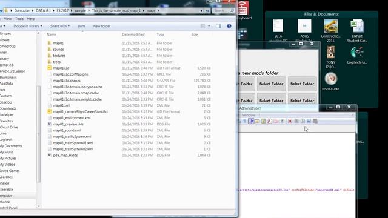Select the map01_cameraFlightCareerStart.i3d file icon
Viewport: 388px width, 218px height.
pyautogui.click(x=50, y=111)
